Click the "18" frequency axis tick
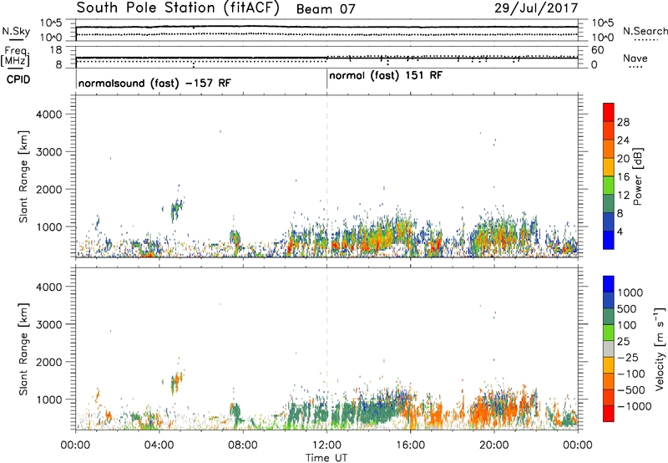Viewport: 668px width, 463px height. point(56,50)
